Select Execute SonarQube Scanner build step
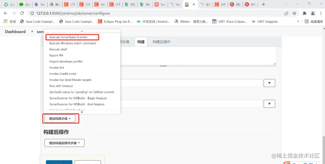 tap(68, 37)
